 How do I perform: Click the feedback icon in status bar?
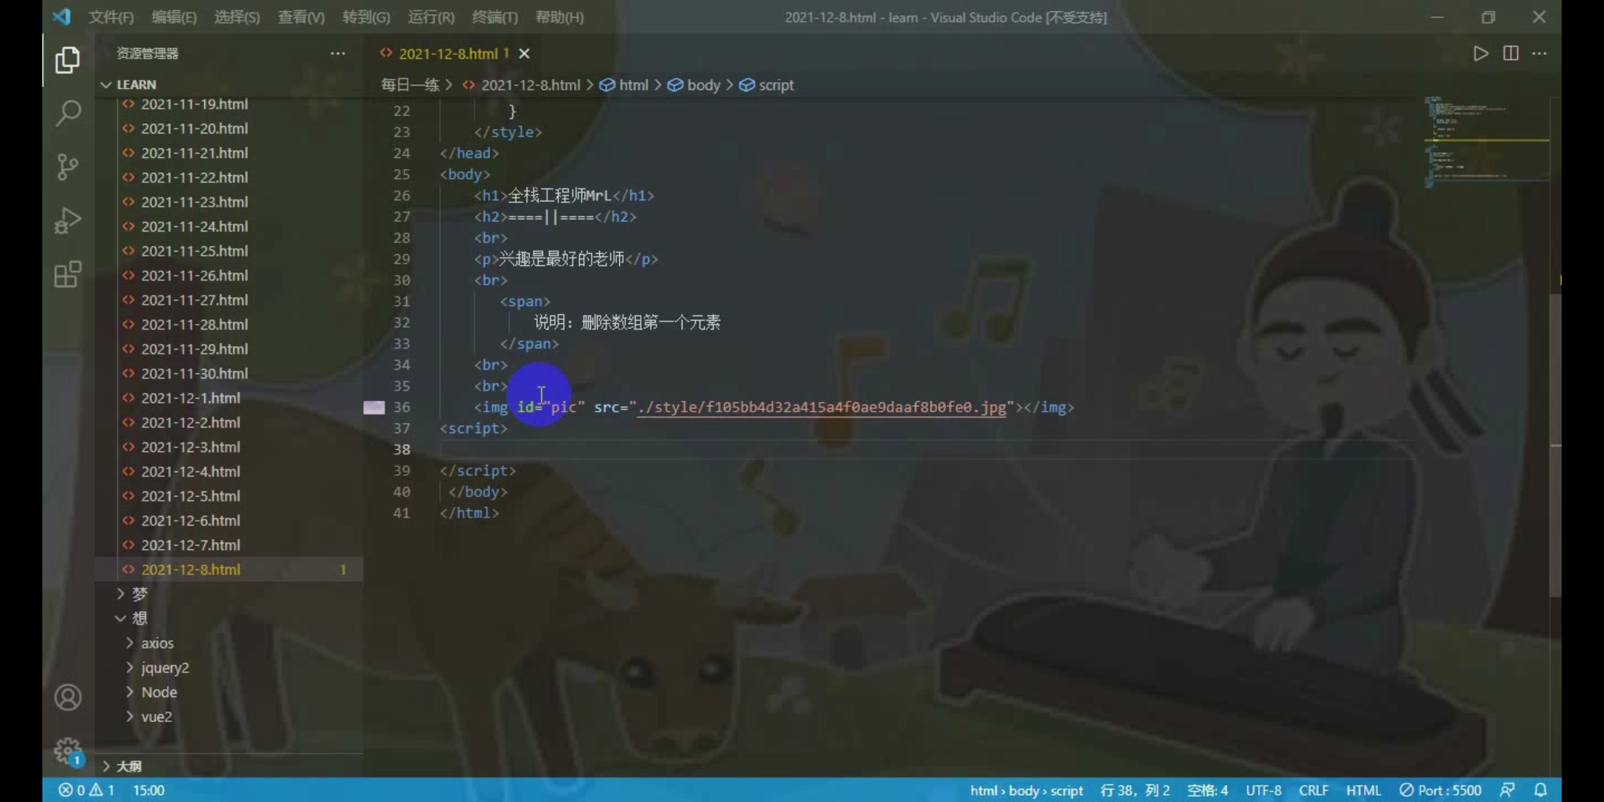[1507, 790]
